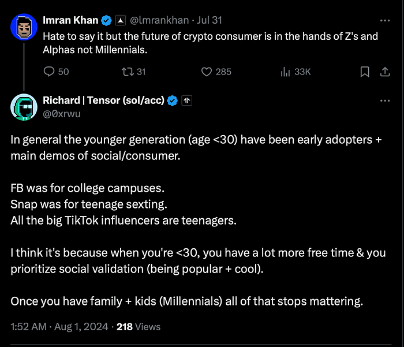Click Imran Khan's blue verified badge
Image resolution: width=404 pixels, height=347 pixels.
(x=106, y=21)
